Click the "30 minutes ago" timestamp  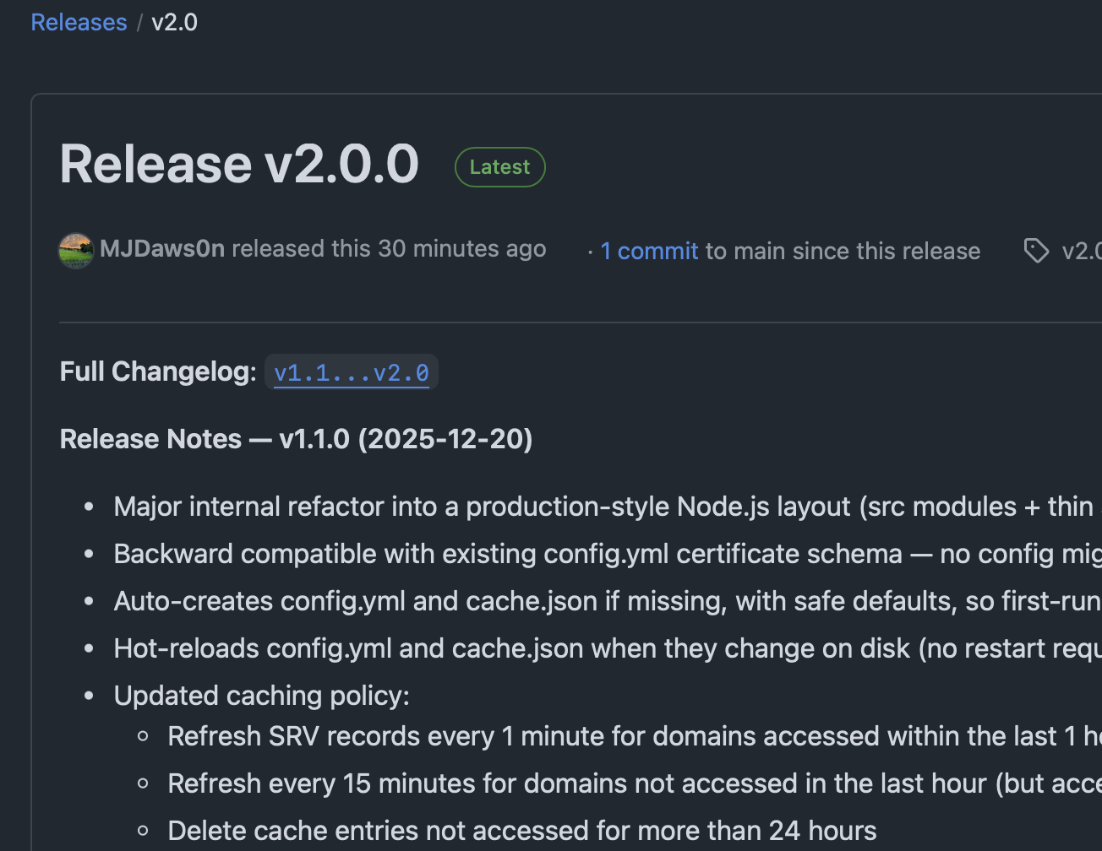coord(461,249)
